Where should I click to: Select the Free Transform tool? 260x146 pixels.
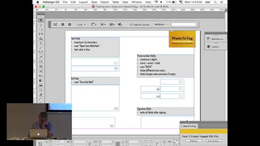coord(41,76)
